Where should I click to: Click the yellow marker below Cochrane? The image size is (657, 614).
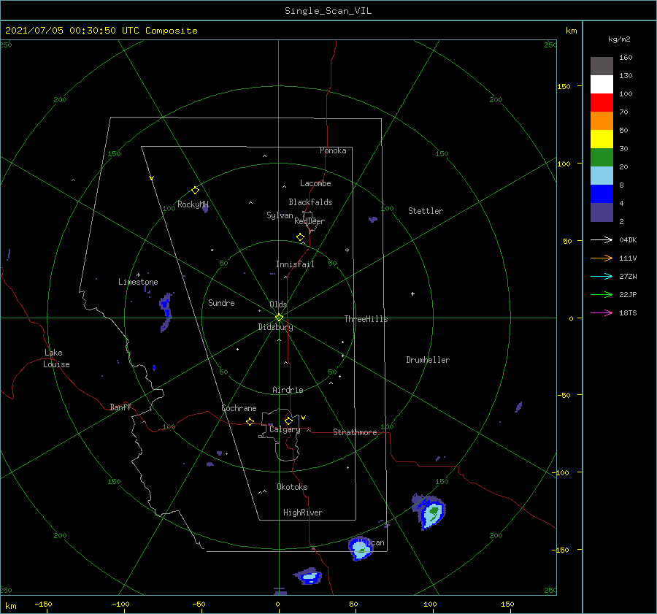250,421
